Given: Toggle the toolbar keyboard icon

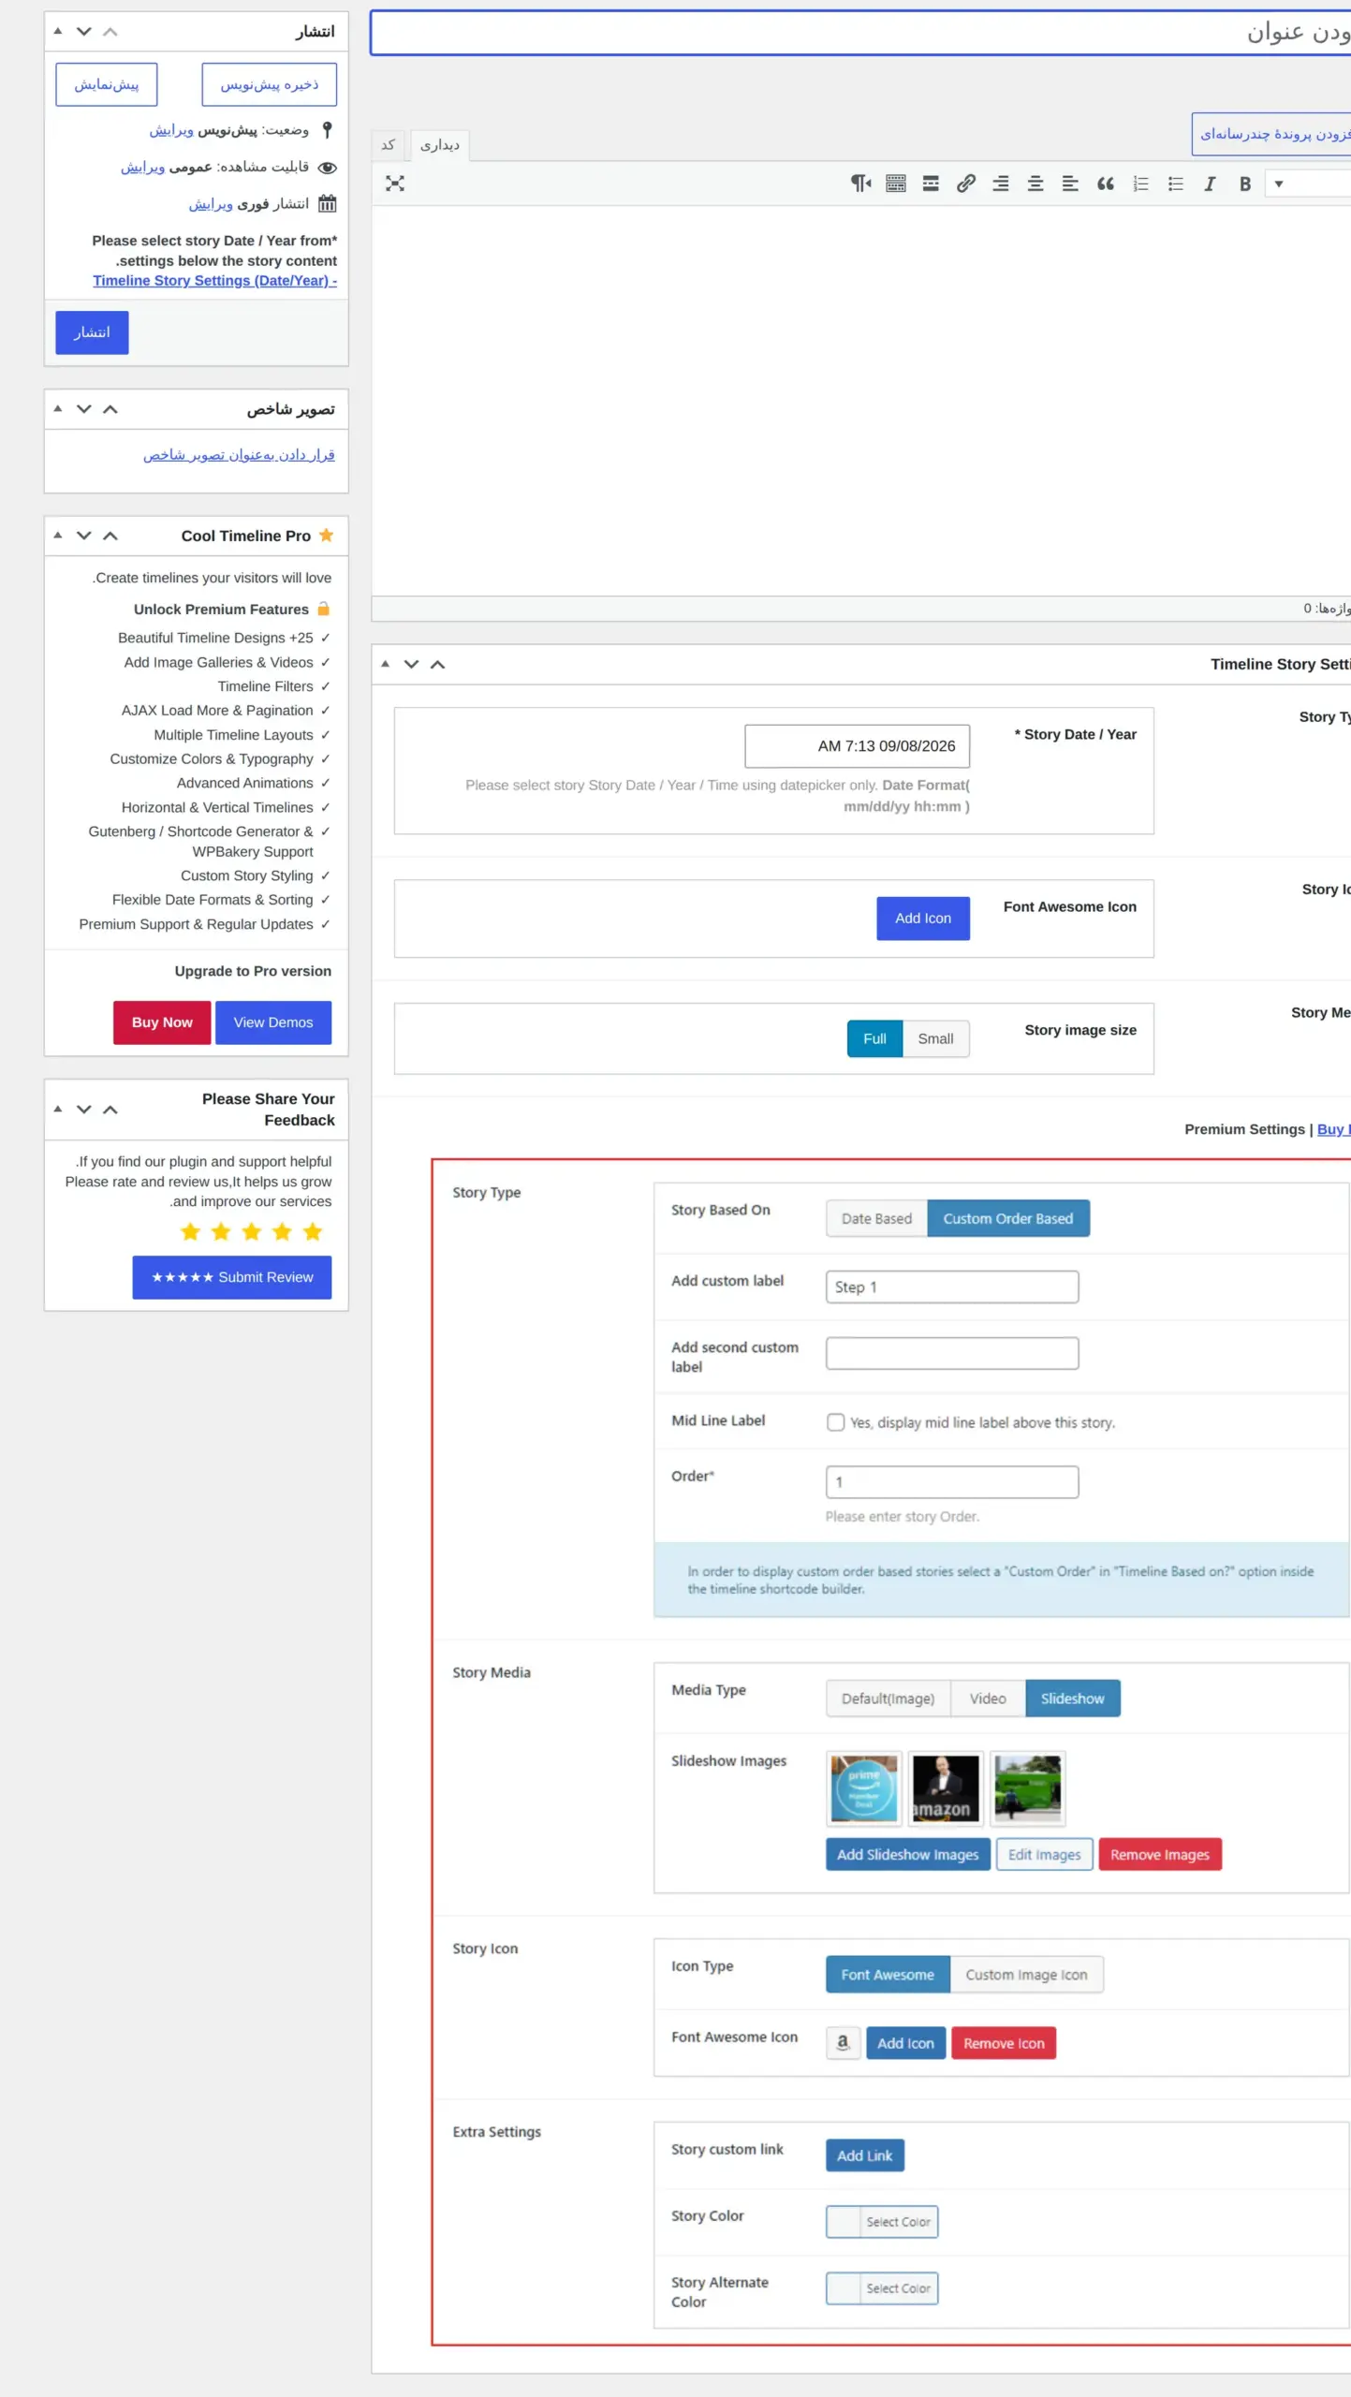Looking at the screenshot, I should pyautogui.click(x=896, y=184).
